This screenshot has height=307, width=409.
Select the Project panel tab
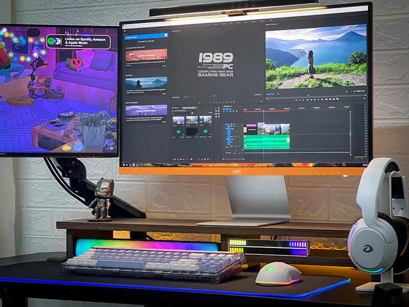189,107
